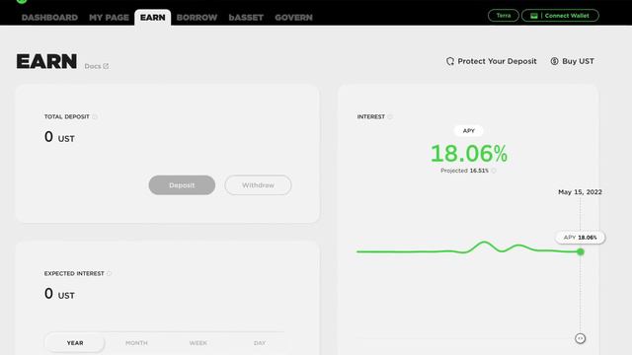Click the APY 18.06% chart tooltip
Screen dimensions: 632x355
[580, 238]
